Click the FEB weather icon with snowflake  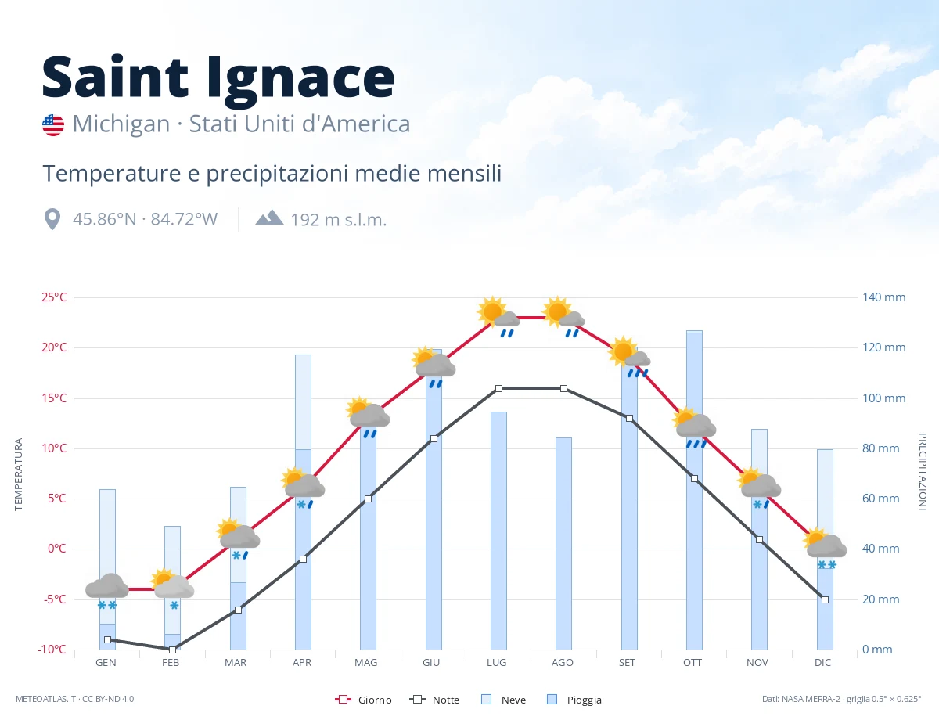(x=172, y=589)
